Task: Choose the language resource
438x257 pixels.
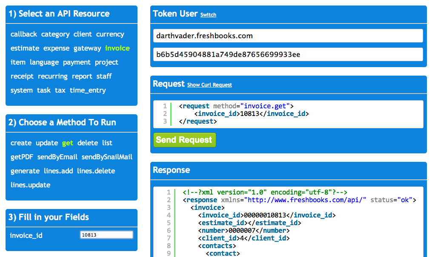Action: point(44,62)
